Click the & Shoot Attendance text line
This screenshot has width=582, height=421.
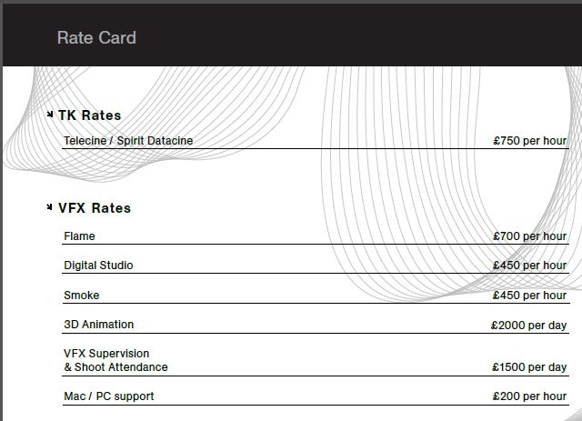click(x=115, y=367)
